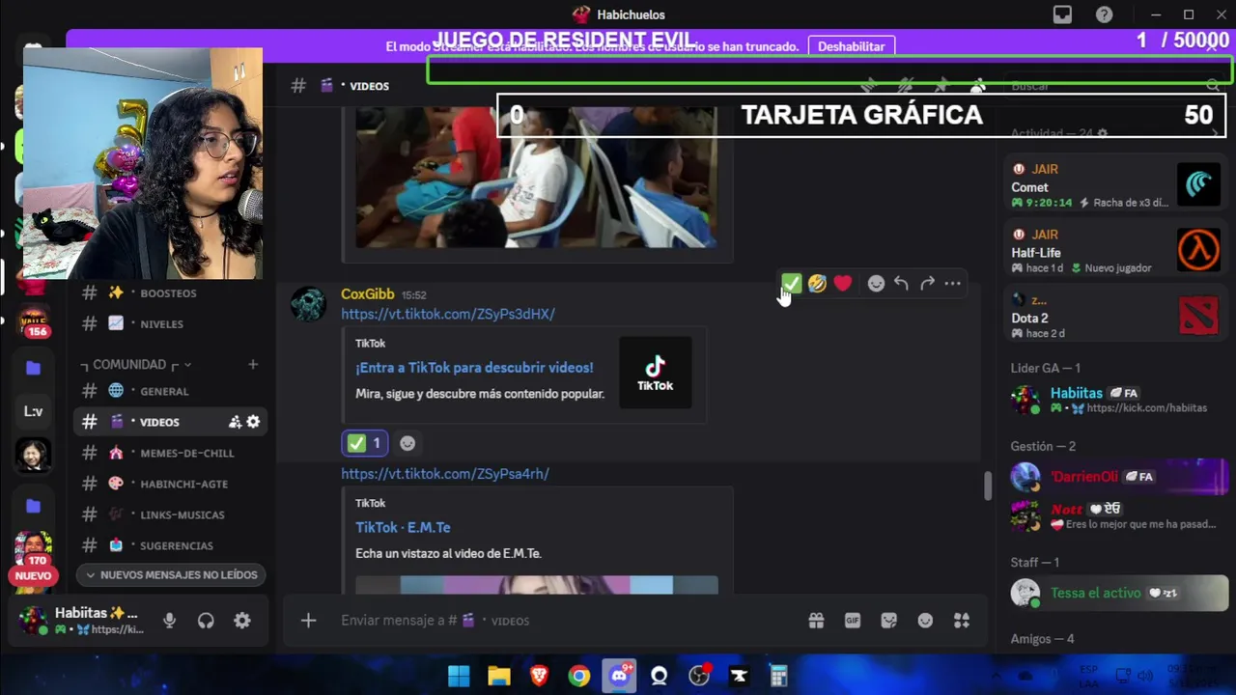
Task: Deafen audio with the headphones icon
Action: pos(206,621)
